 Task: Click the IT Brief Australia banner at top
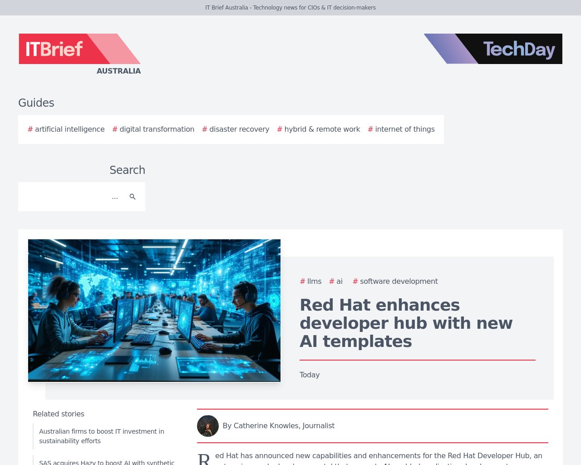pyautogui.click(x=290, y=7)
